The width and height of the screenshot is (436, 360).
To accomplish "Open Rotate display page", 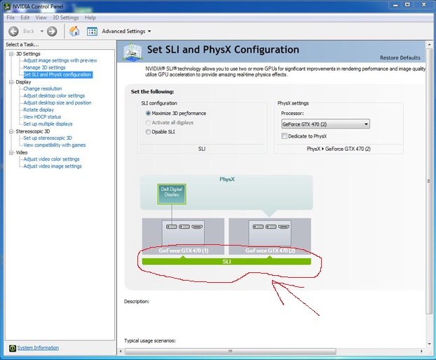I will tap(39, 109).
